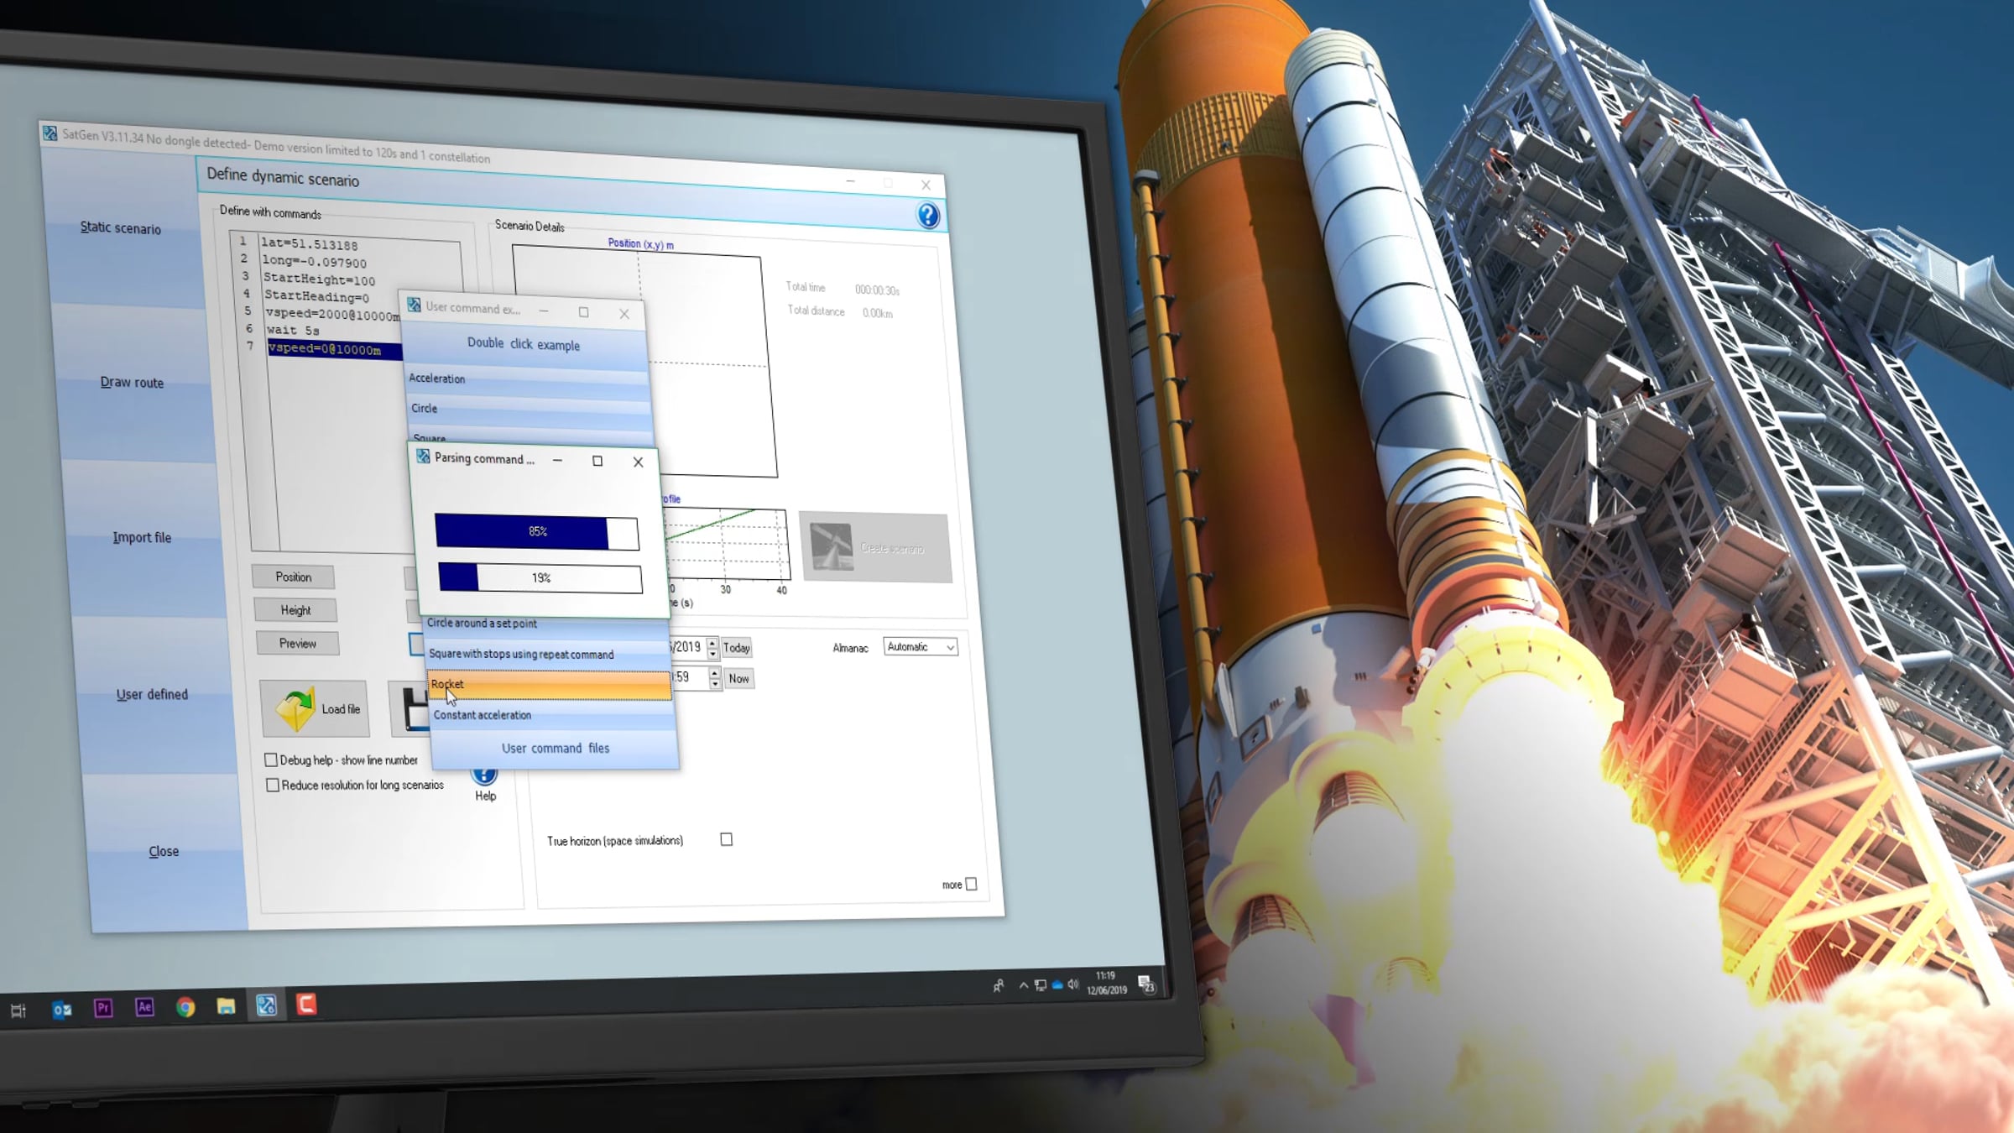The width and height of the screenshot is (2014, 1133).
Task: Open User defined in the sidebar
Action: (152, 694)
